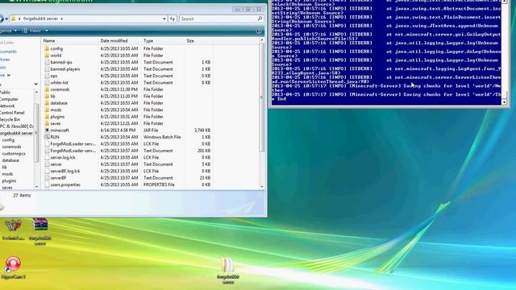Click the forgebukkit server breadcrumb
Screen dimensions: 516x290
(40, 19)
